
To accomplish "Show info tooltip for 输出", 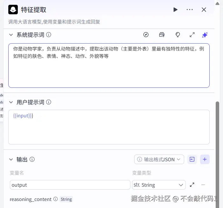I will point(32,159).
